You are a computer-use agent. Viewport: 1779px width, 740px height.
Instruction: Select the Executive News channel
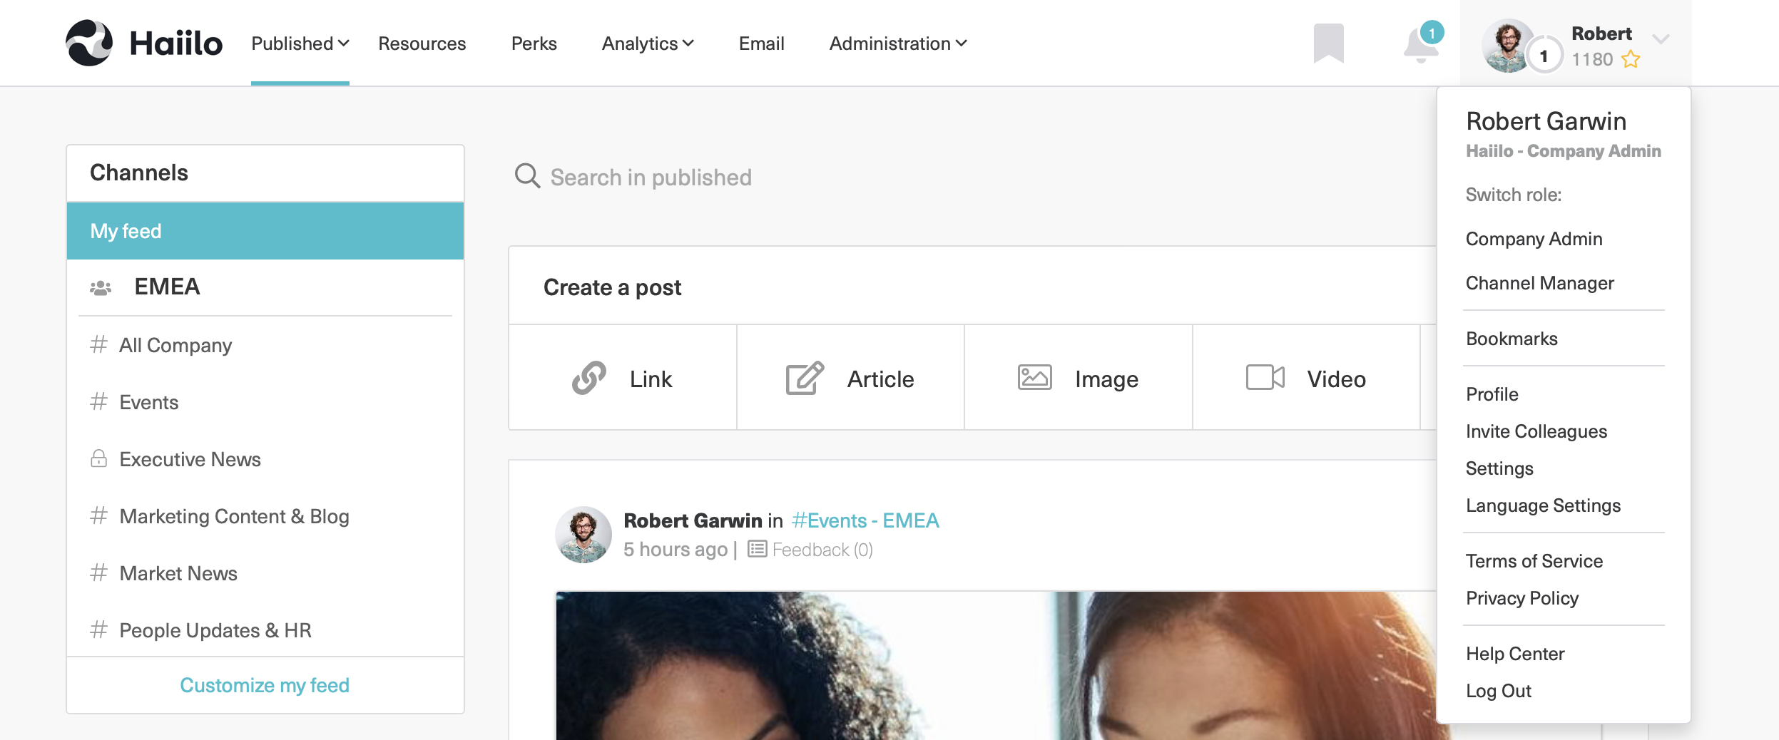point(190,459)
